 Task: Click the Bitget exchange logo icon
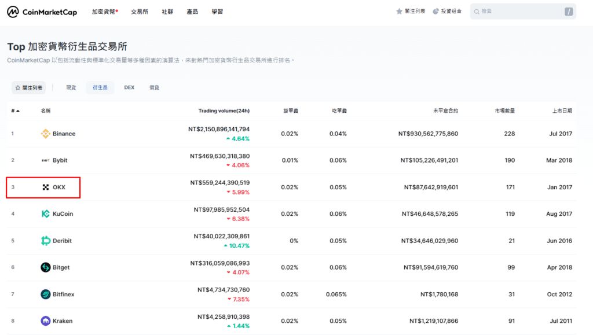(45, 267)
